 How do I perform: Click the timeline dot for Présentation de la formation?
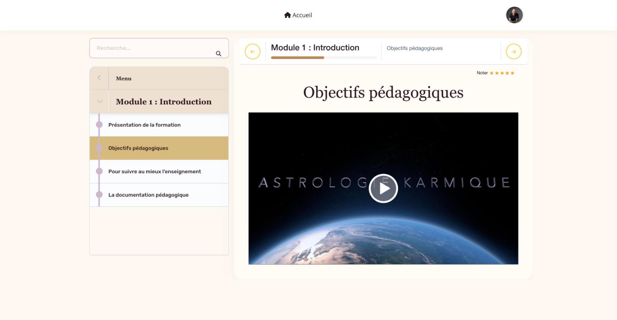99,124
